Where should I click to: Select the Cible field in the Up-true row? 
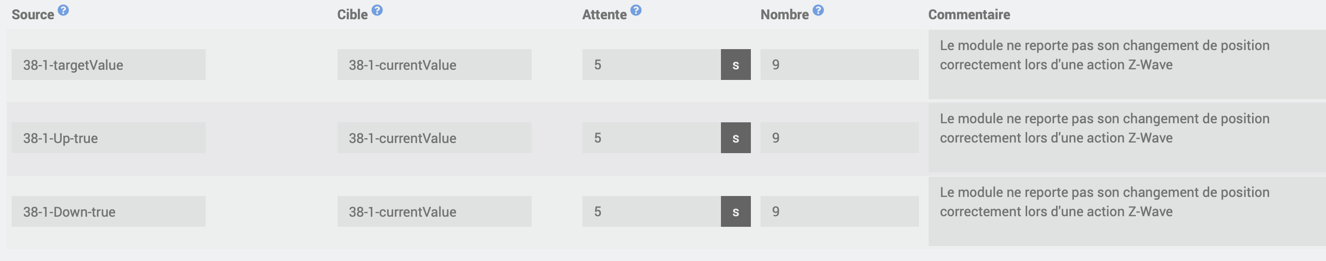(x=435, y=138)
